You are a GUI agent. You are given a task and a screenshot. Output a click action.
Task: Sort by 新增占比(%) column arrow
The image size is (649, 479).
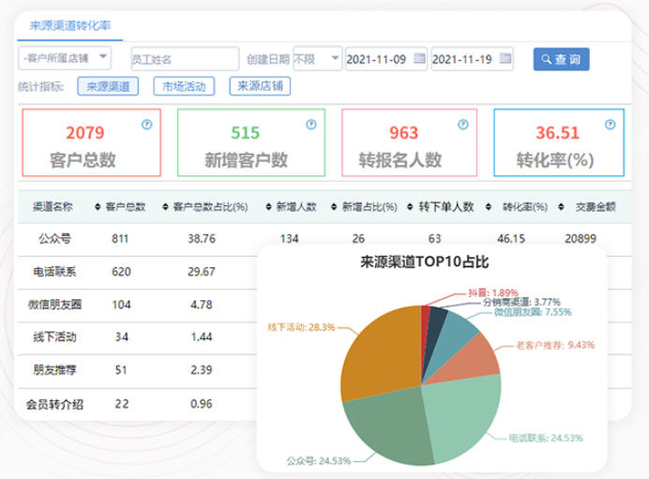334,206
